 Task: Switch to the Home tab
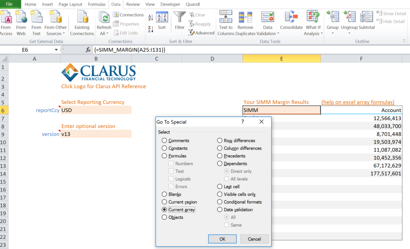click(30, 4)
